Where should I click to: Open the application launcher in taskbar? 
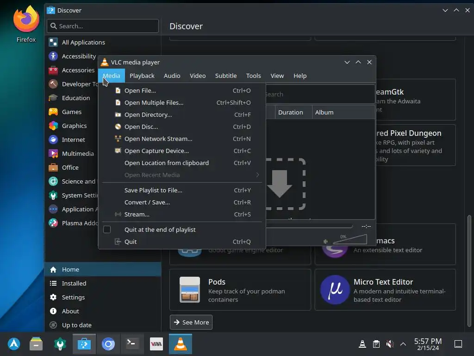[x=14, y=344]
